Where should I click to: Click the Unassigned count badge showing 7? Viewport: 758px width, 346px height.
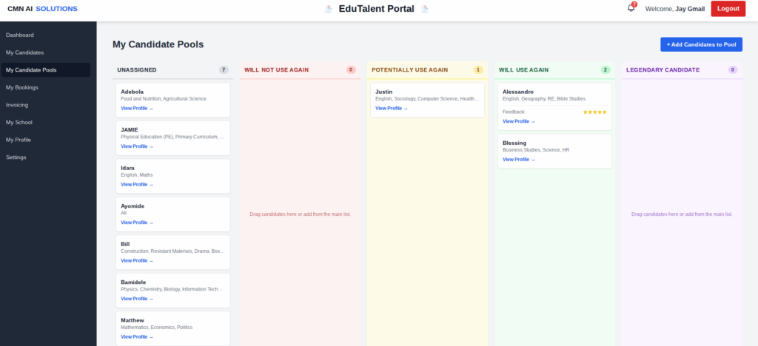click(x=224, y=69)
